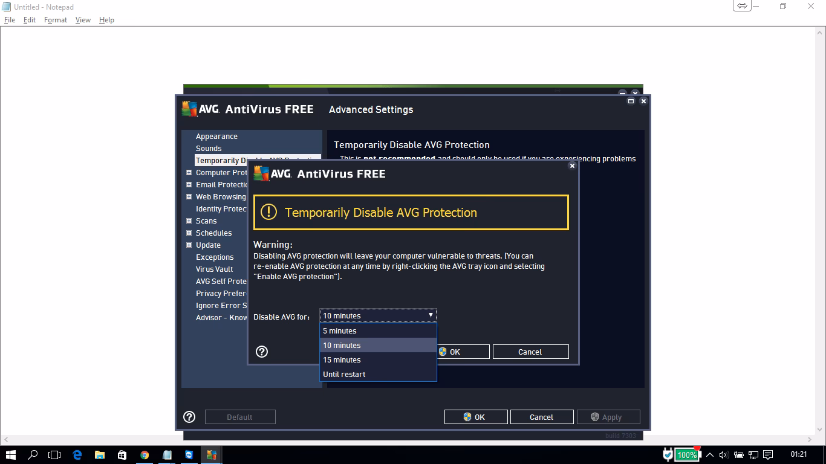Click the taskbar clock 01:21
Screen dimensions: 826x464
tap(798, 454)
